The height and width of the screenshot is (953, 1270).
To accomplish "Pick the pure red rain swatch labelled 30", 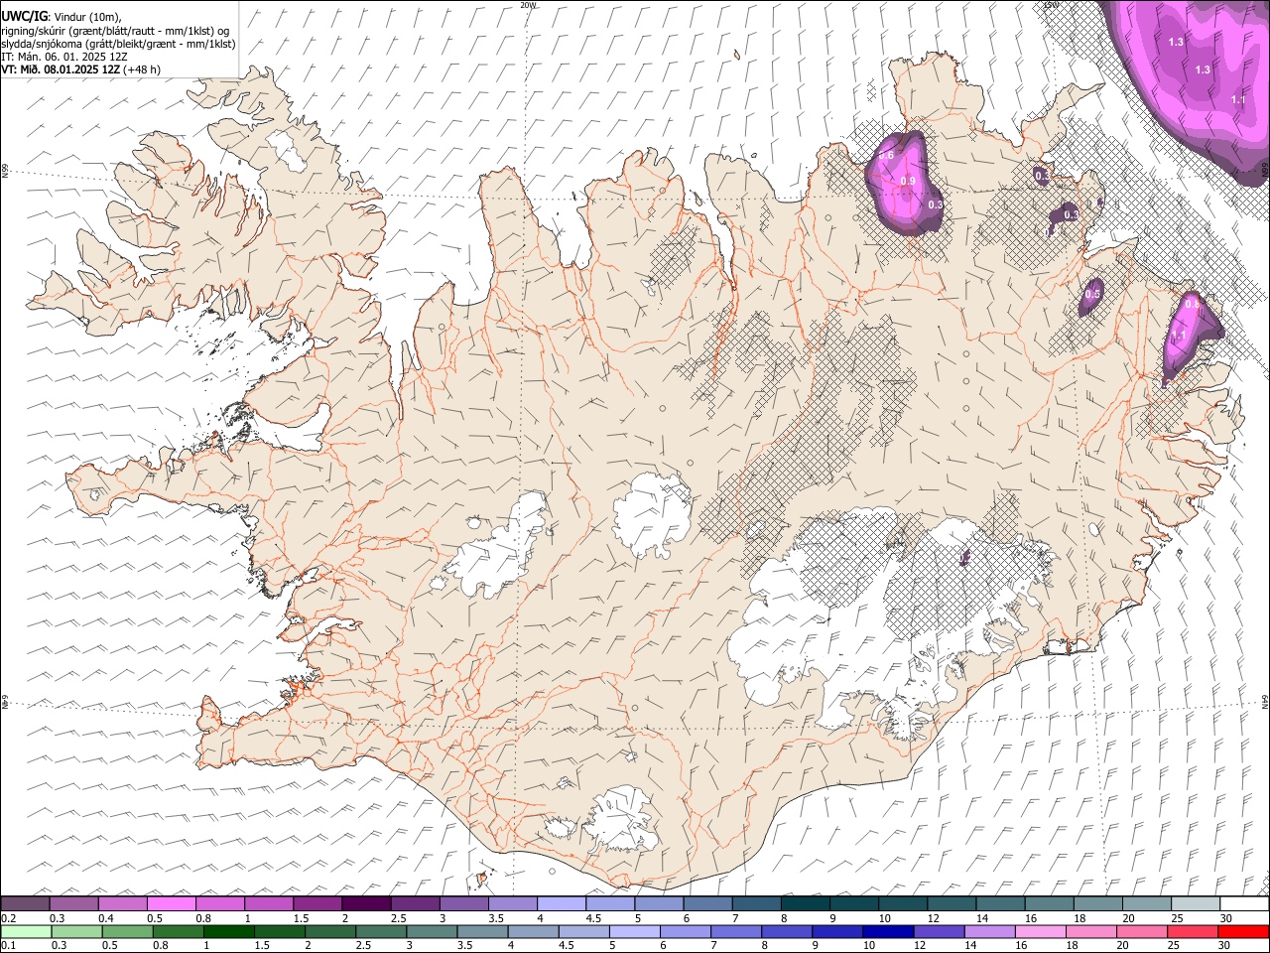I will point(1242,932).
